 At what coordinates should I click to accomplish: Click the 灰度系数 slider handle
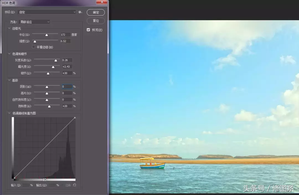click(x=56, y=60)
